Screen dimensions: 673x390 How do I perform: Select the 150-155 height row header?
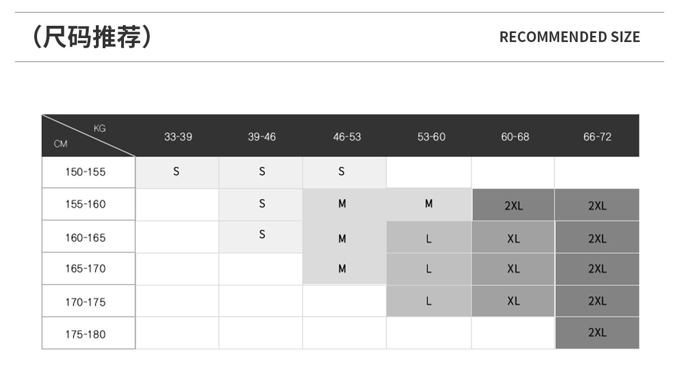click(x=85, y=172)
